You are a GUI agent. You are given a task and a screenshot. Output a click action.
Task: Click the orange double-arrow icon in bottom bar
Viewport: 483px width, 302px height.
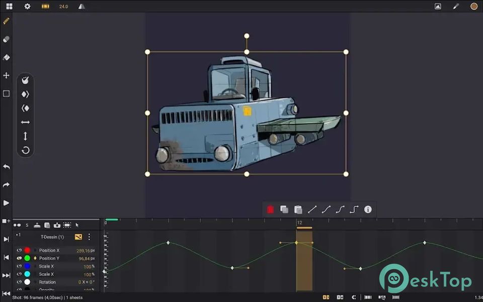point(326,297)
